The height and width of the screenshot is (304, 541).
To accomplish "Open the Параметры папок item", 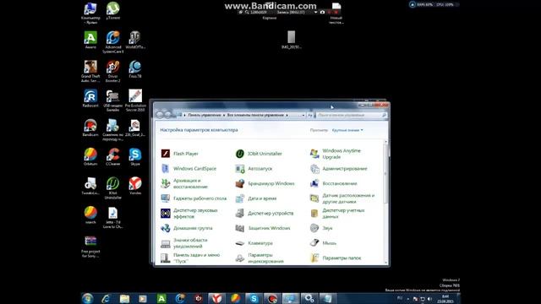I will click(336, 258).
